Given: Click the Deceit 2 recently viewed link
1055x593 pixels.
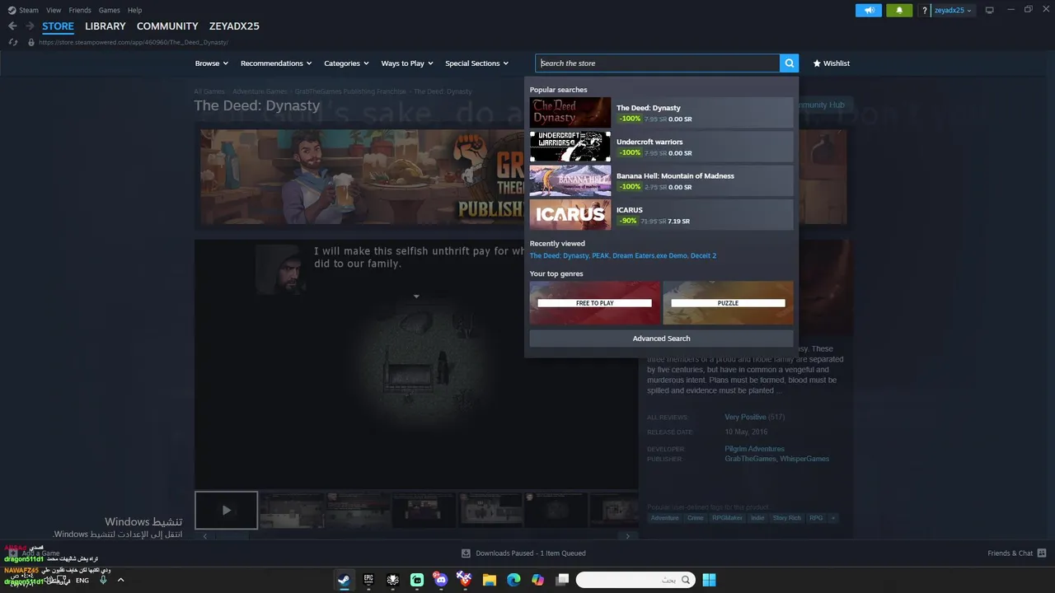Looking at the screenshot, I should (x=703, y=255).
